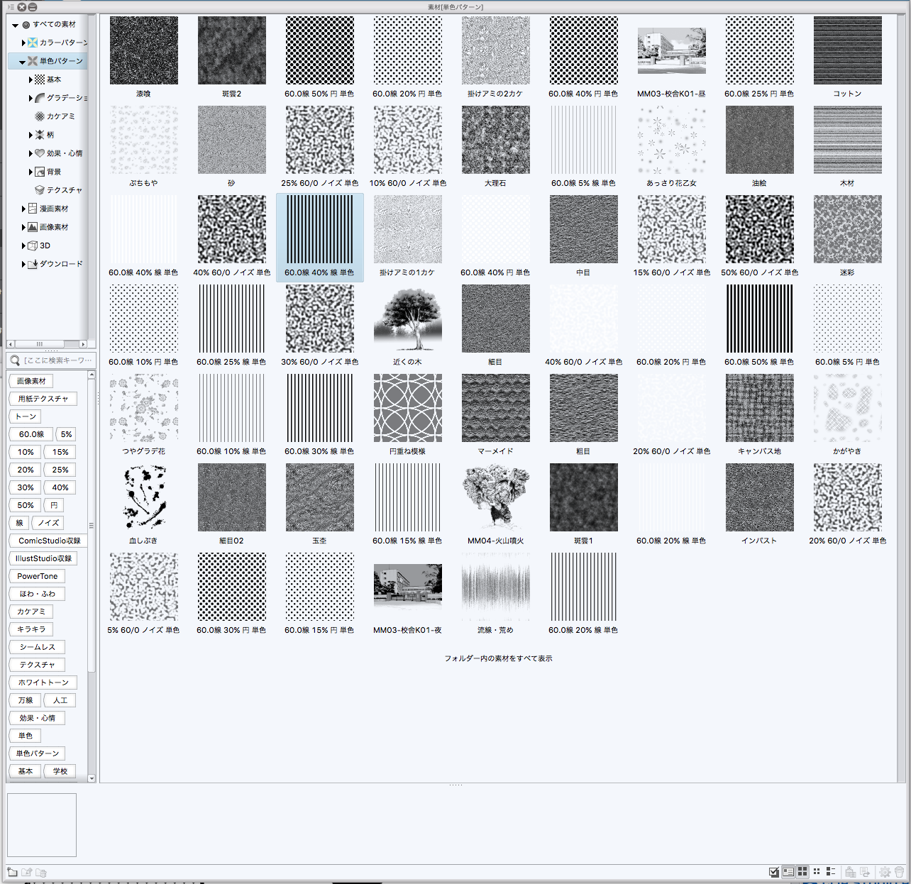Expand the カラーパターン tree folder

(23, 43)
